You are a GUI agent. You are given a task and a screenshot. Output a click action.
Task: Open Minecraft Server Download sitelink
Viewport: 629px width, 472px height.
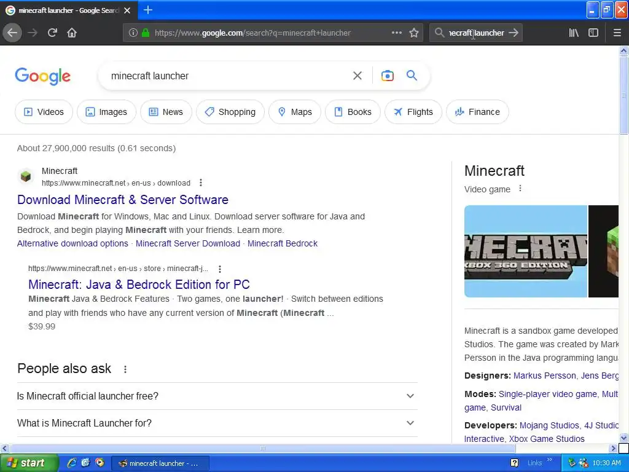(188, 243)
